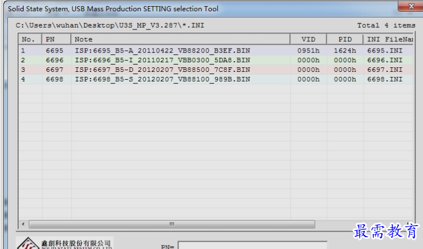This screenshot has height=249, width=423.
Task: Sort by the PN column header
Action: pyautogui.click(x=57, y=40)
